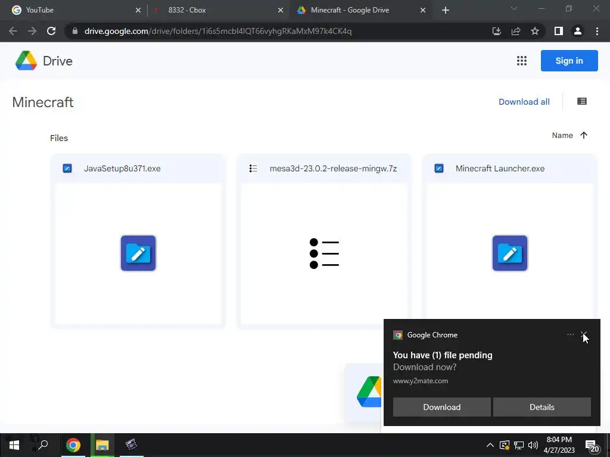Click the browser forward arrow
610x457 pixels.
click(32, 31)
